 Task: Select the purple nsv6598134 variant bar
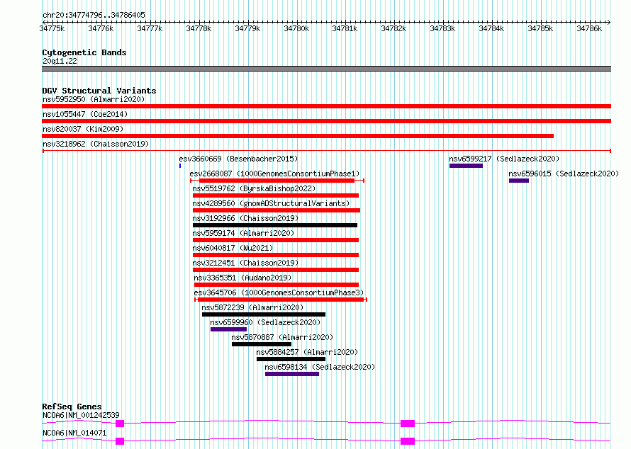point(292,374)
